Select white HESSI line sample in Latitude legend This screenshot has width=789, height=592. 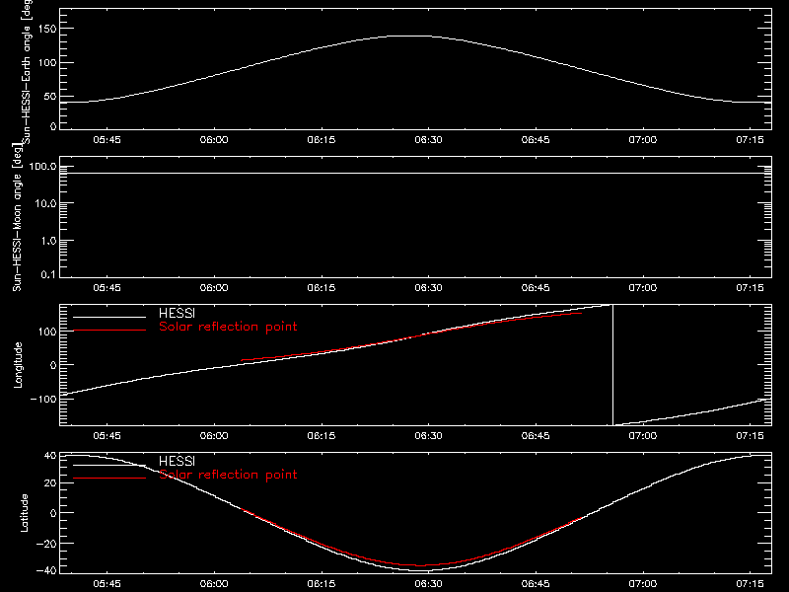coord(109,465)
